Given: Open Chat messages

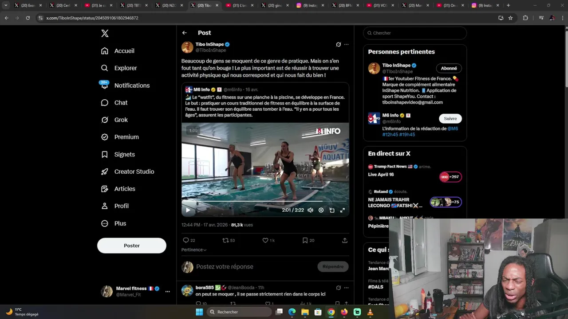Looking at the screenshot, I should coord(114,103).
